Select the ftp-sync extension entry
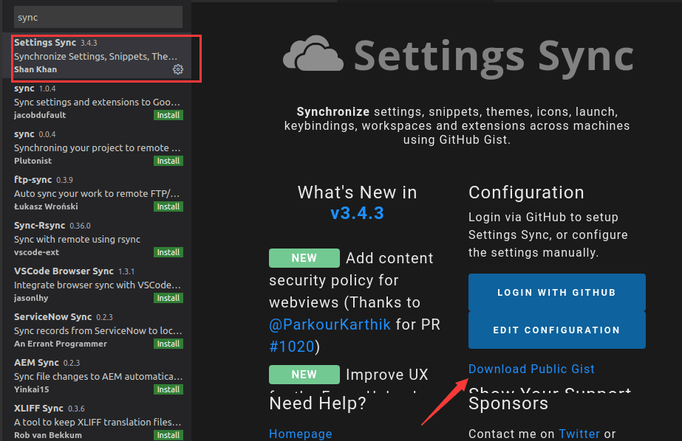This screenshot has width=682, height=441. click(x=98, y=193)
